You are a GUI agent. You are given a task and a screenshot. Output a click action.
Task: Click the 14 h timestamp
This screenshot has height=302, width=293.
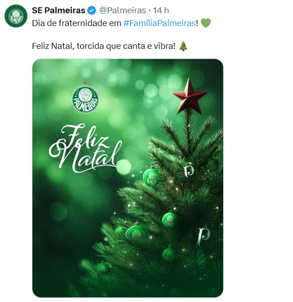point(161,10)
